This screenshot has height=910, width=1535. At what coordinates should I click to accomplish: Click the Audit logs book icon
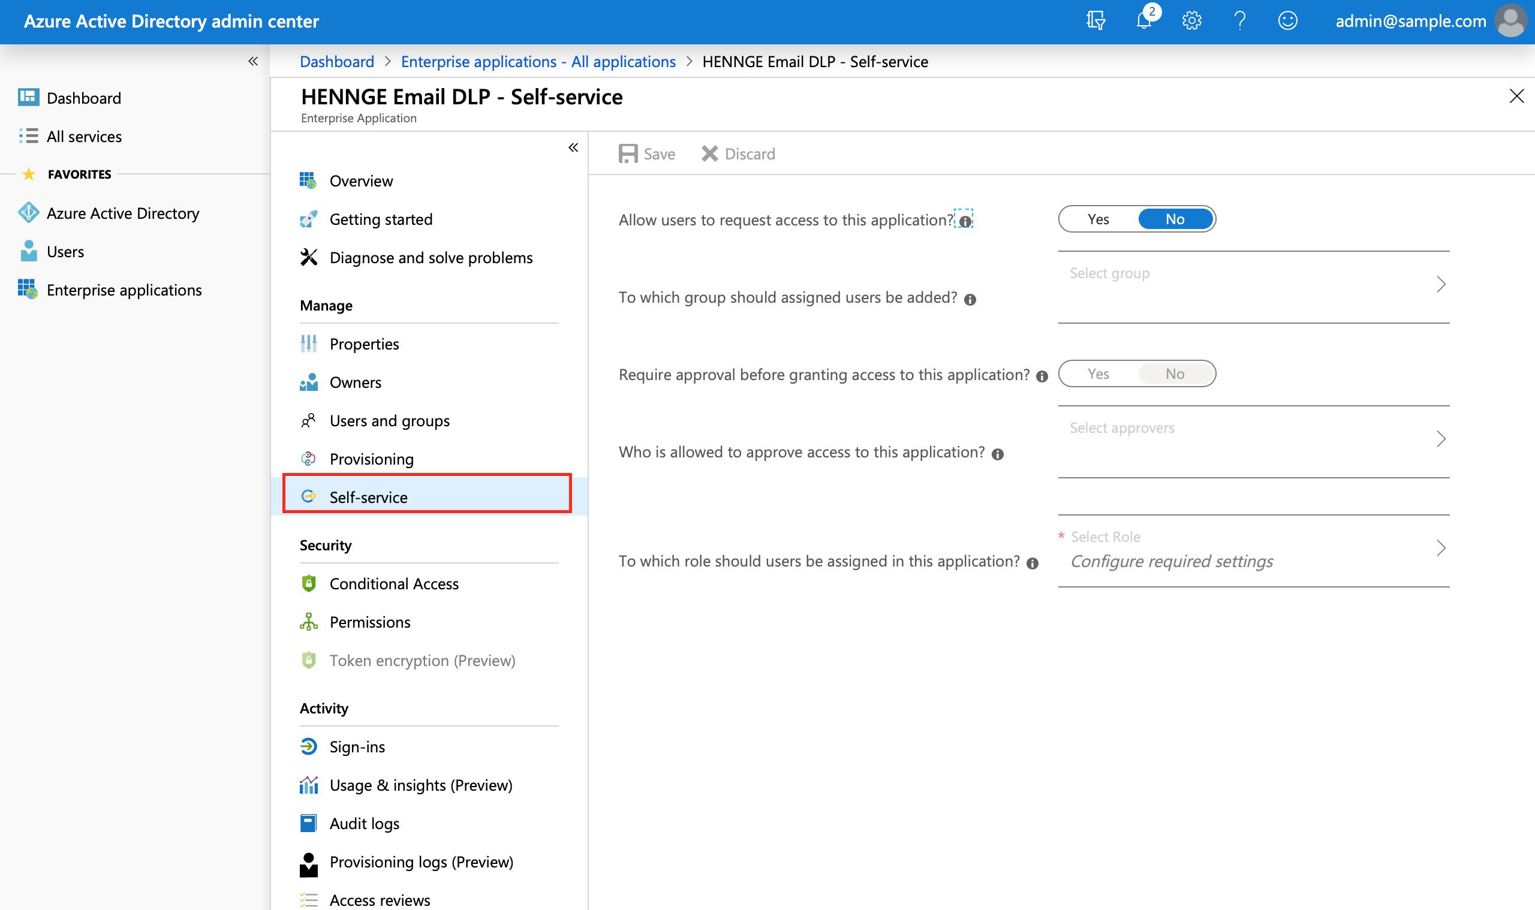tap(308, 823)
